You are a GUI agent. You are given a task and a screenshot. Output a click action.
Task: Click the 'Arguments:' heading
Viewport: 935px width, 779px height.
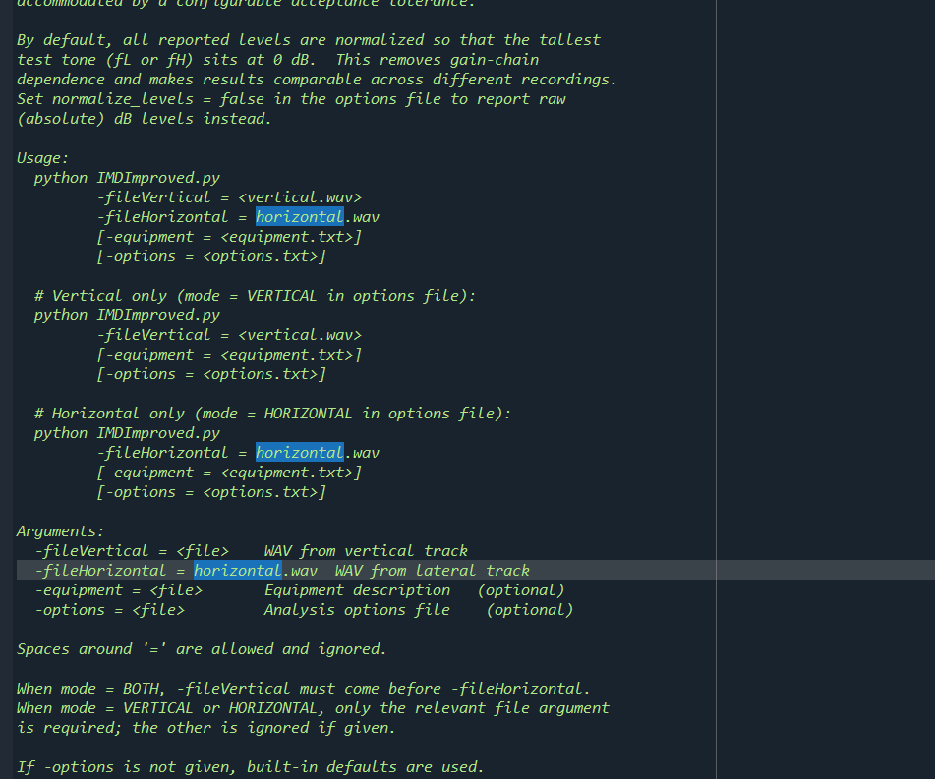point(60,532)
